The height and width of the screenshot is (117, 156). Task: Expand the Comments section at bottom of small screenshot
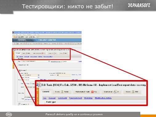pos(28,104)
